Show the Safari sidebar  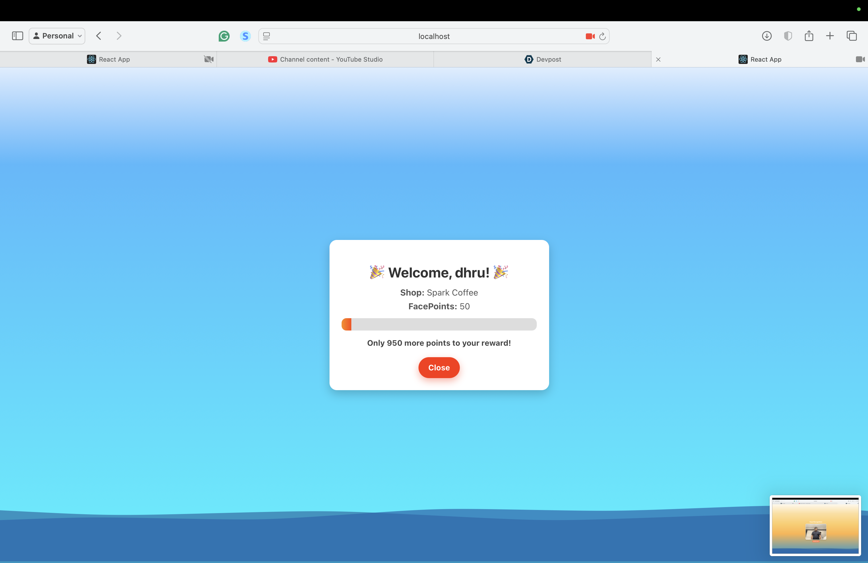pyautogui.click(x=18, y=36)
